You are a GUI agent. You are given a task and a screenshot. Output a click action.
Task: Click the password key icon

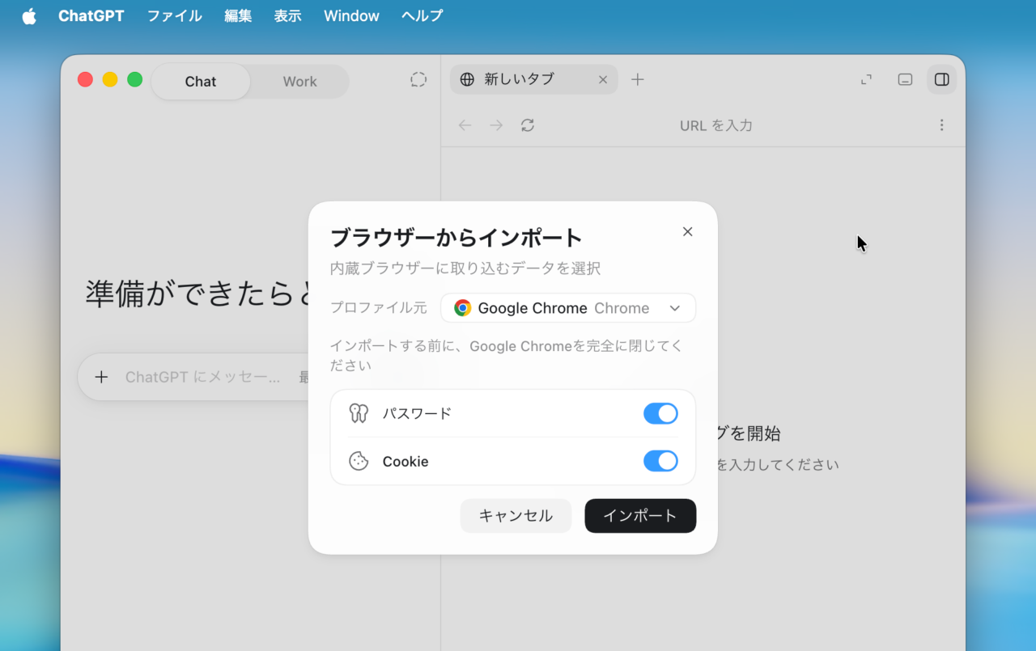359,413
